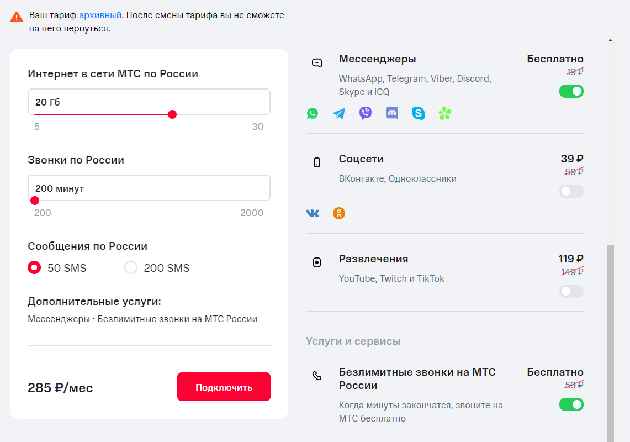Image resolution: width=630 pixels, height=442 pixels.
Task: Click the Сообщения по России heading
Action: (x=88, y=246)
